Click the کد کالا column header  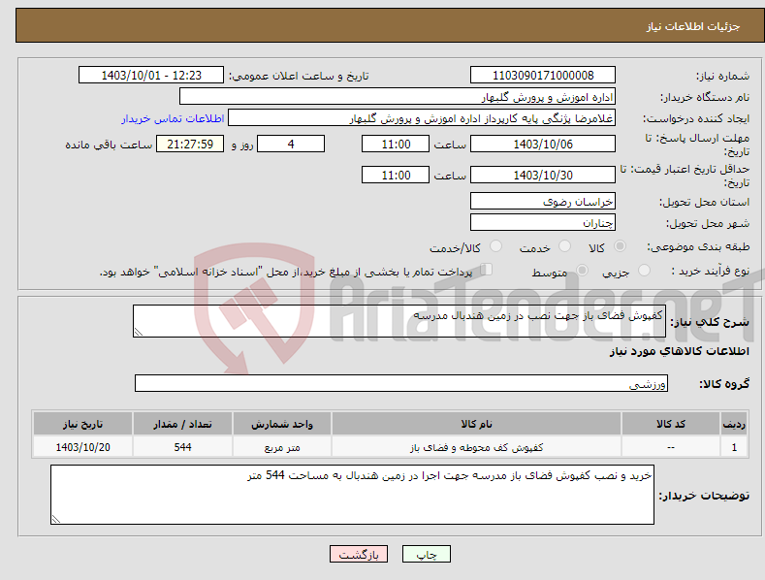tap(671, 424)
